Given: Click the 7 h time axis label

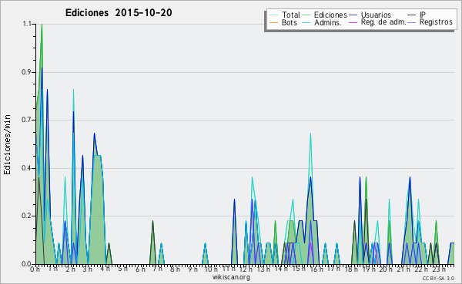Looking at the screenshot, I should pos(158,269).
